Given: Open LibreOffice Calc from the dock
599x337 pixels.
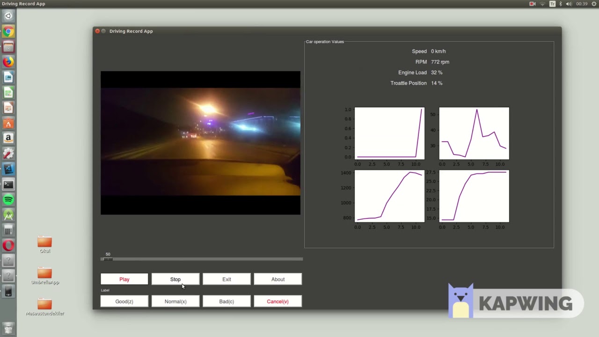Looking at the screenshot, I should click(8, 93).
